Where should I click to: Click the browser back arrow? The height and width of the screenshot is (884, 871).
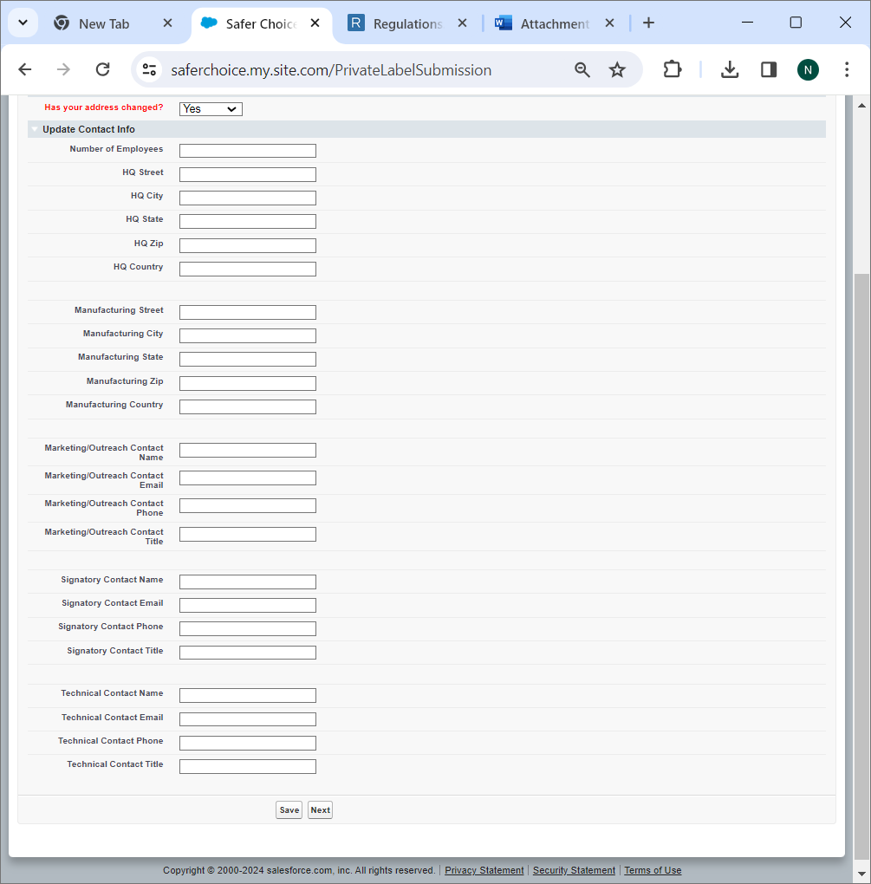tap(25, 69)
